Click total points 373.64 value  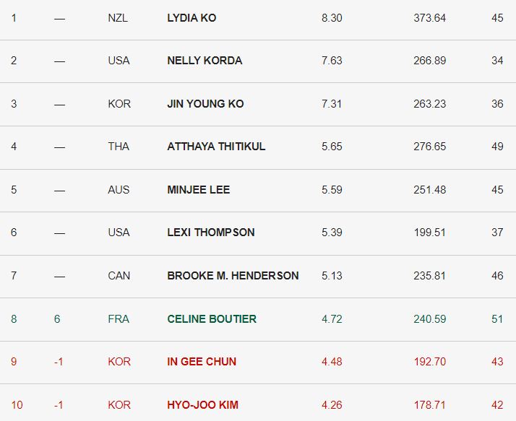pyautogui.click(x=429, y=18)
